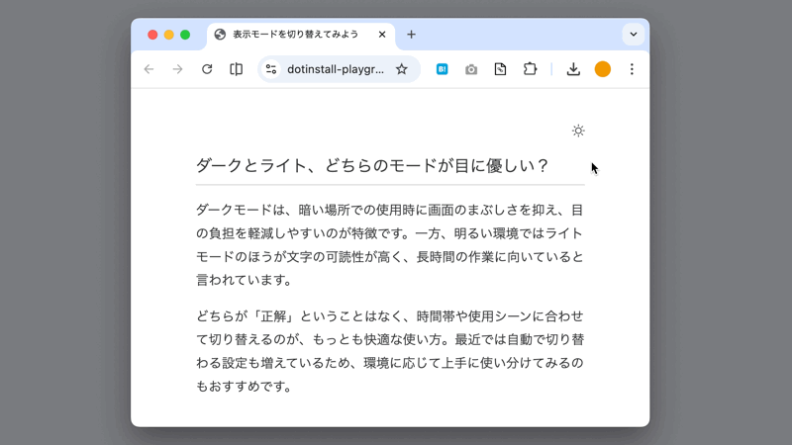The width and height of the screenshot is (792, 445).
Task: Expand the tab search chevron dropdown
Action: point(634,35)
